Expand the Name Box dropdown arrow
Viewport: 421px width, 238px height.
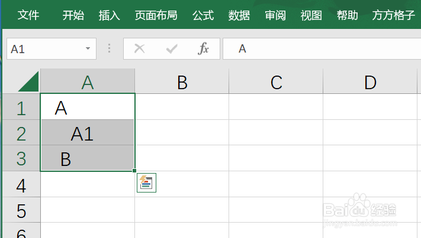[88, 49]
